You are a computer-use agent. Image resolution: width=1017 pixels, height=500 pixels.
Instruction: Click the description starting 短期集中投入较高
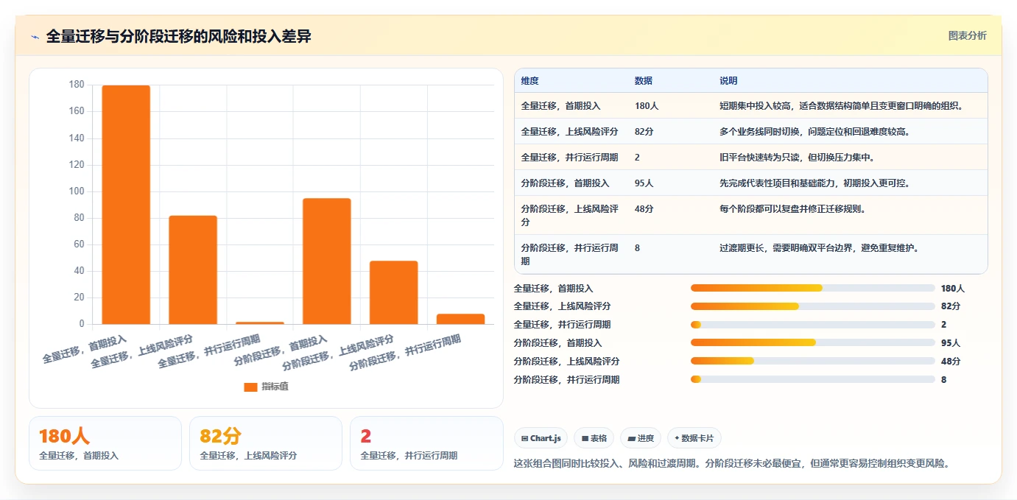pos(842,106)
